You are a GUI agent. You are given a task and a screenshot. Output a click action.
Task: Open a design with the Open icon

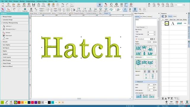[14, 5]
